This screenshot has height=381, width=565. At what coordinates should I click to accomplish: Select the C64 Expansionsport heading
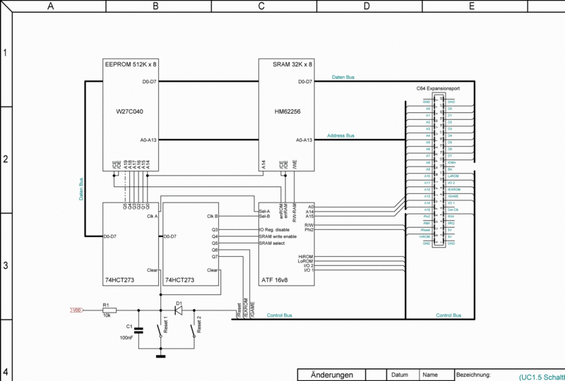pyautogui.click(x=438, y=88)
